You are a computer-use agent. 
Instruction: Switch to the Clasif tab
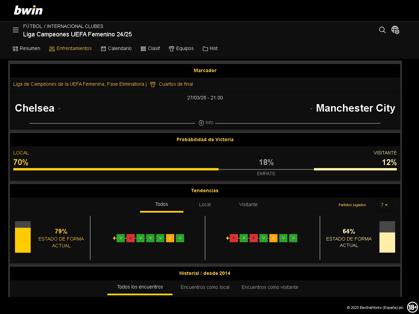click(150, 49)
